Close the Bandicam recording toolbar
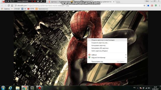The height and width of the screenshot is (90, 161). click(x=45, y=1)
